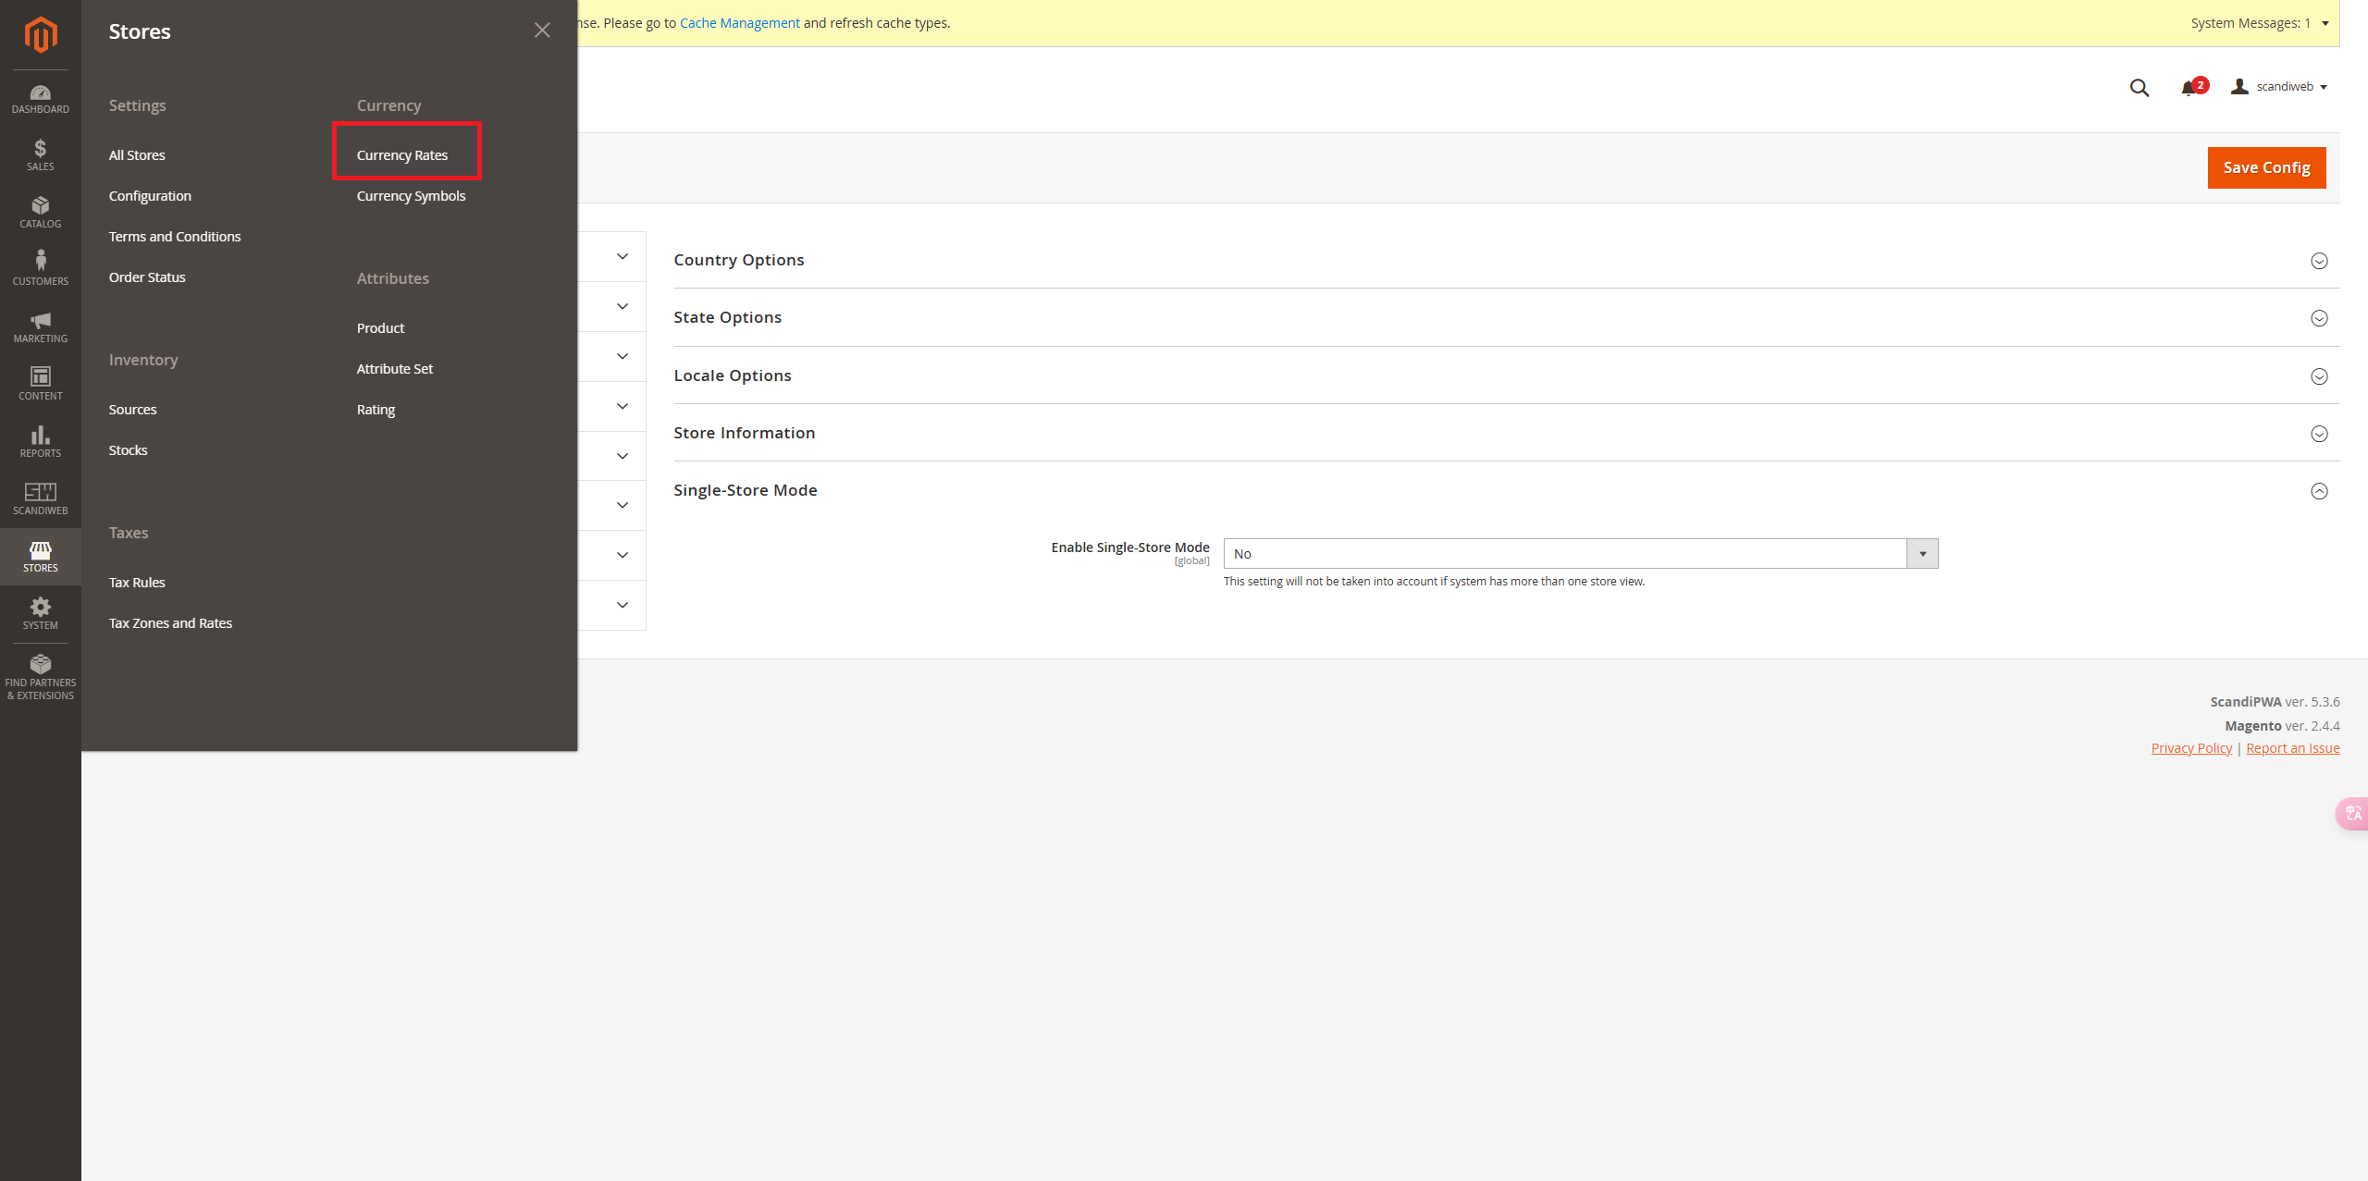Open the notifications bell icon
2368x1181 pixels.
pos(2189,88)
